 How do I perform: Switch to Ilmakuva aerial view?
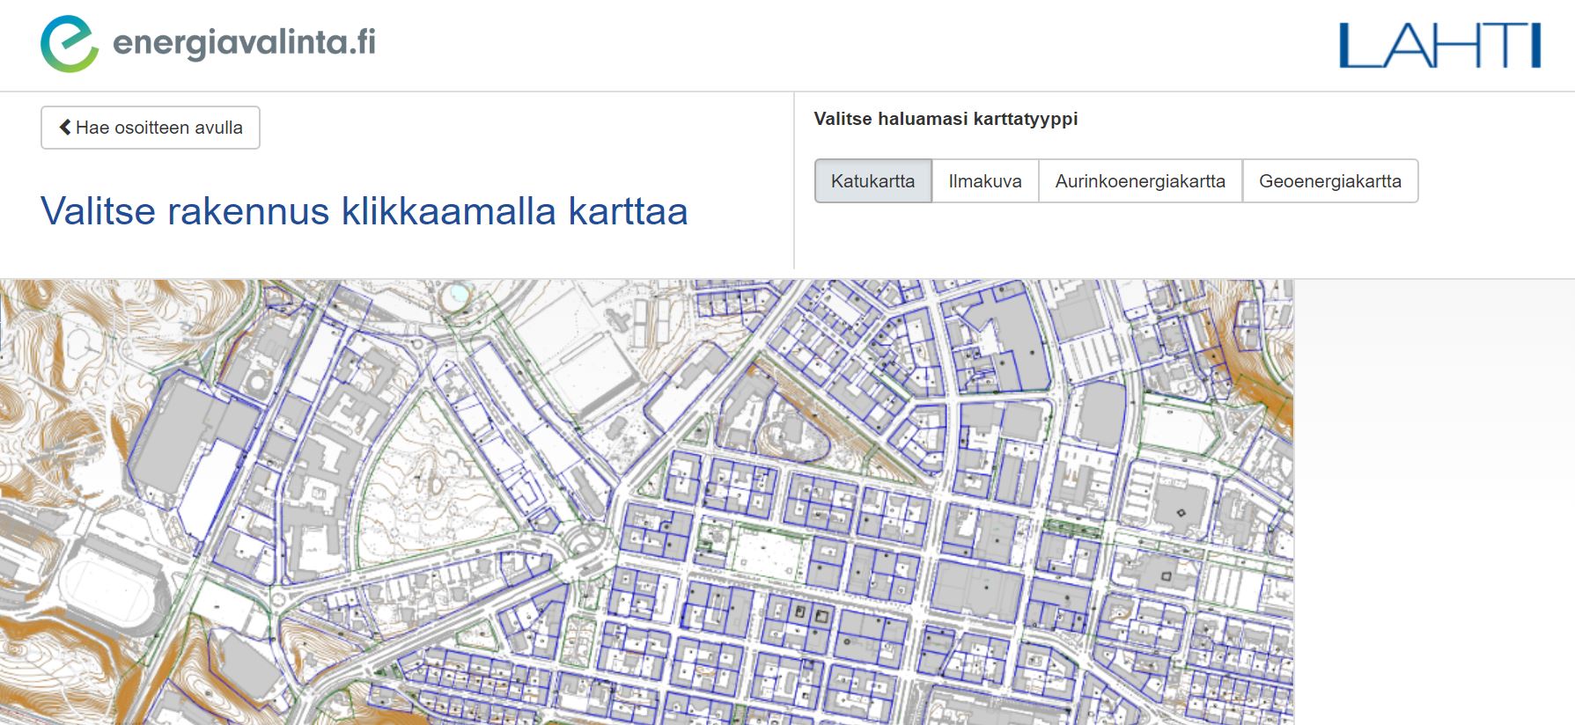984,181
